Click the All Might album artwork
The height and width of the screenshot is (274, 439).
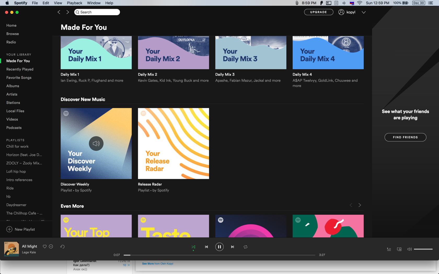click(11, 249)
